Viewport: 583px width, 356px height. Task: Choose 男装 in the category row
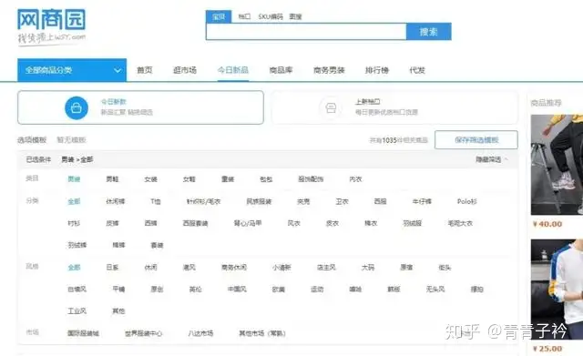(x=74, y=179)
